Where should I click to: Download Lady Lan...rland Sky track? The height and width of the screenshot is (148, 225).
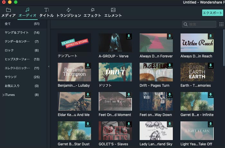[x=170, y=124]
